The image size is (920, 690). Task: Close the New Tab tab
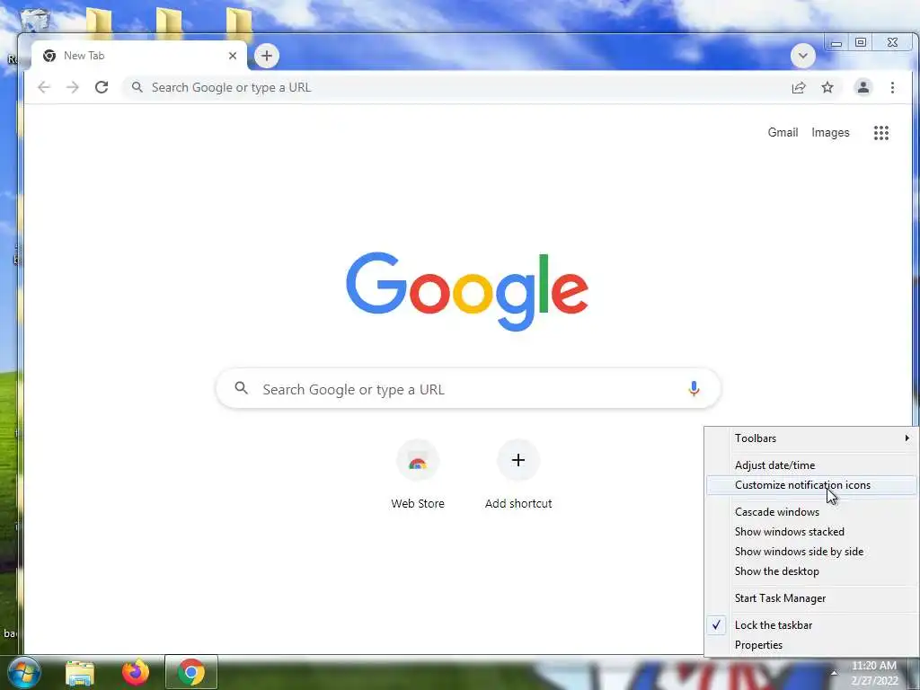pyautogui.click(x=233, y=56)
